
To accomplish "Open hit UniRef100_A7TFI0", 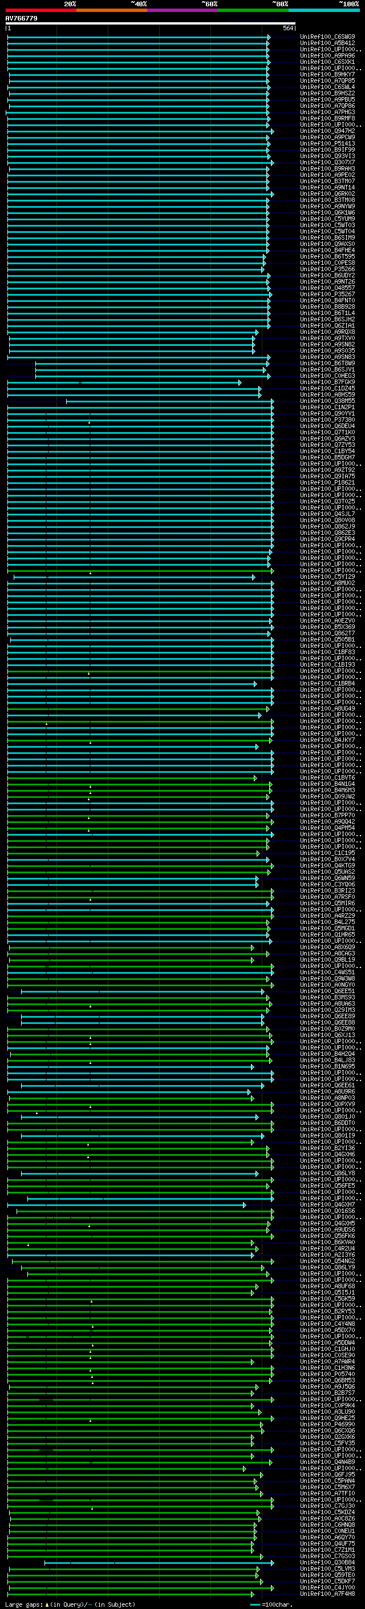I will pyautogui.click(x=327, y=1493).
